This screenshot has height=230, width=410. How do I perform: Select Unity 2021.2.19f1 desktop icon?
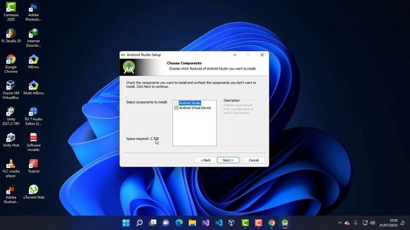click(11, 116)
